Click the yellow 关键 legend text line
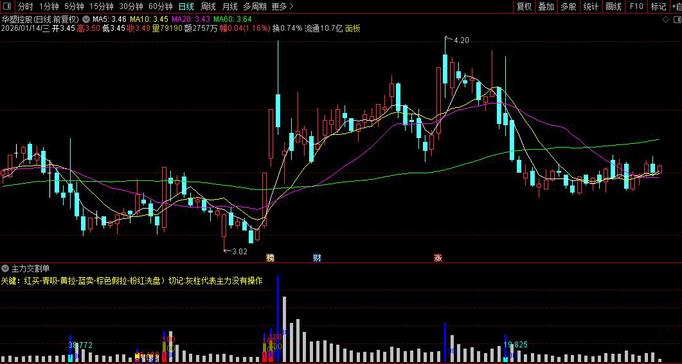This screenshot has height=364, width=682. coord(132,280)
